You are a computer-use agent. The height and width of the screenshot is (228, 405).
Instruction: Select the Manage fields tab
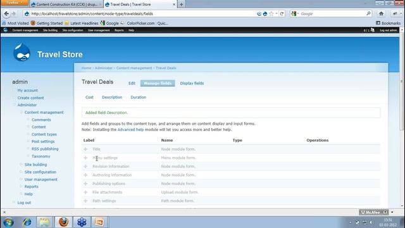coord(158,83)
